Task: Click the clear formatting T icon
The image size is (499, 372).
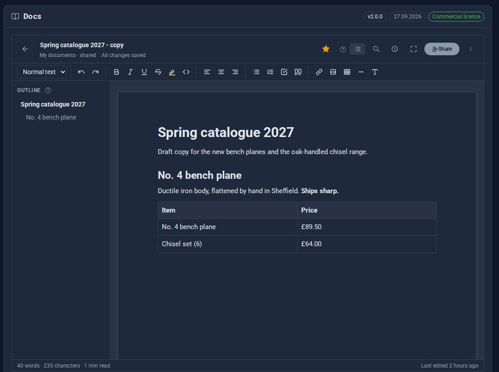Action: point(375,72)
